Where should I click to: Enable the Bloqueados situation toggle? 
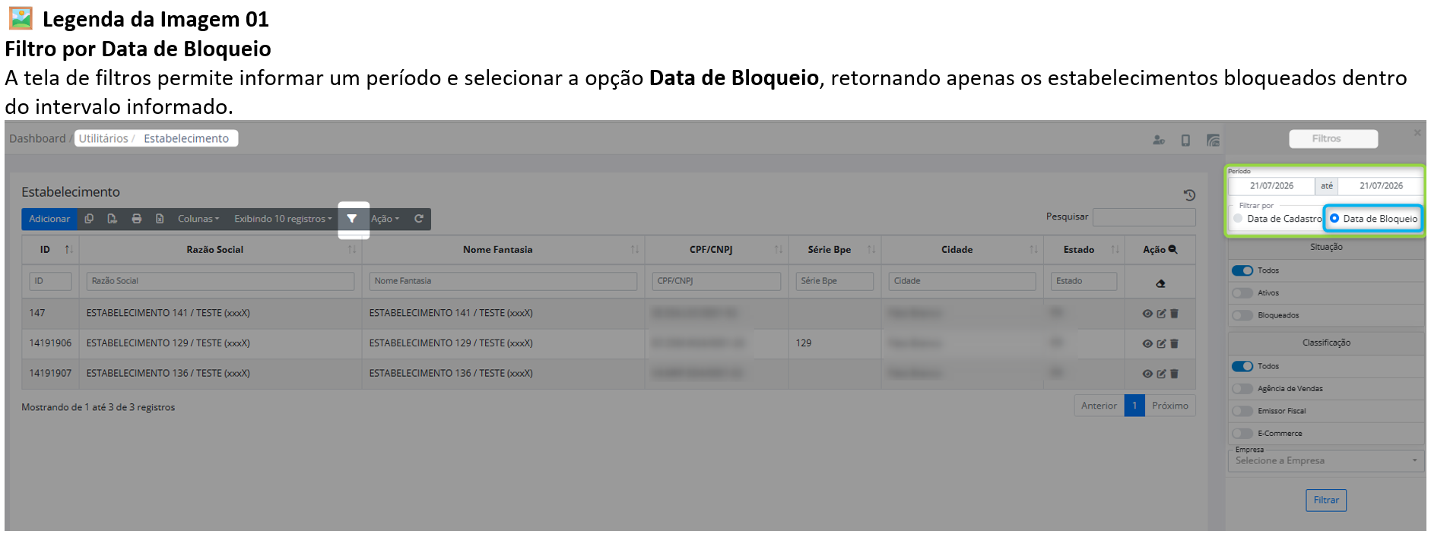click(1242, 315)
